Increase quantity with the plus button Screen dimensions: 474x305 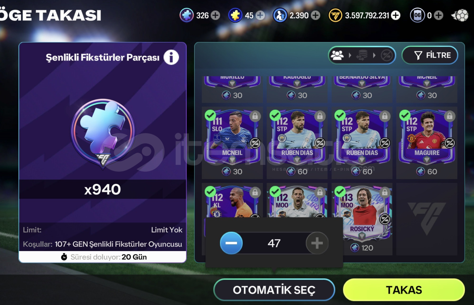tap(317, 243)
